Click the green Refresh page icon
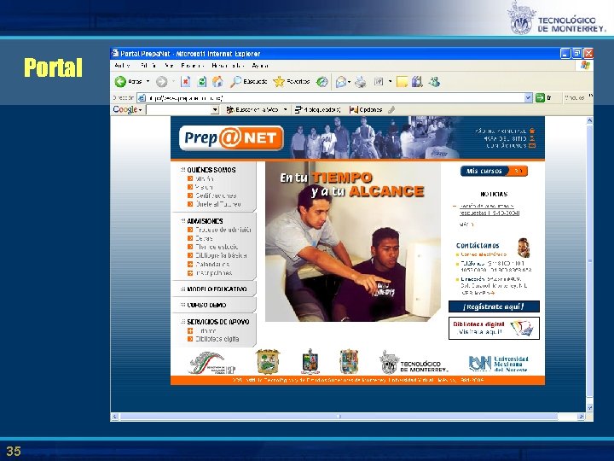The height and width of the screenshot is (461, 614). click(201, 82)
